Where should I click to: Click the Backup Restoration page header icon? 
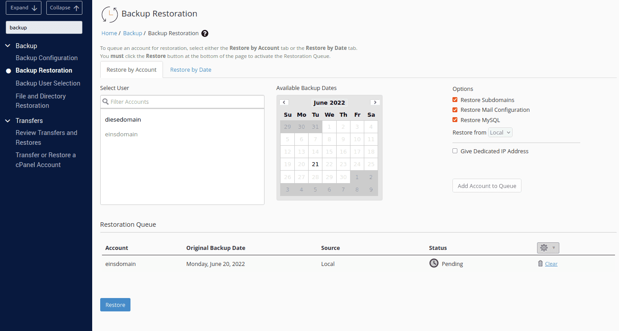click(110, 14)
